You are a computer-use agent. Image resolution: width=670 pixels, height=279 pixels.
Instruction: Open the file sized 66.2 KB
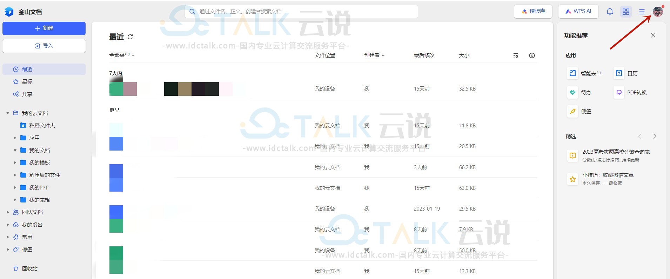click(x=323, y=167)
